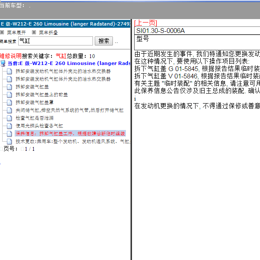This screenshot has width=260, height=260.
Task: Open first 拆卸安装发动机气缸体外壳处的油水热交换器 entry
Action: pos(63,71)
